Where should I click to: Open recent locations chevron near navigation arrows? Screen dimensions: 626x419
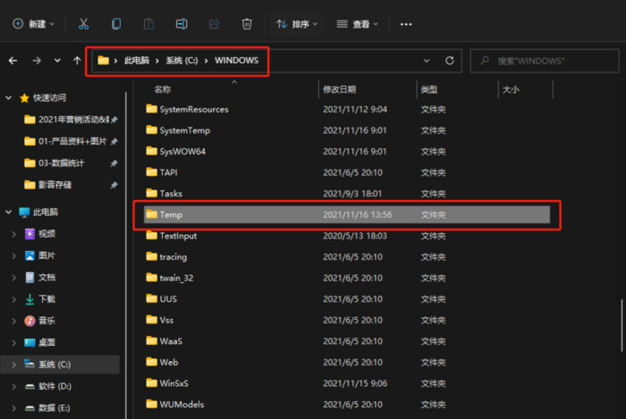point(57,61)
